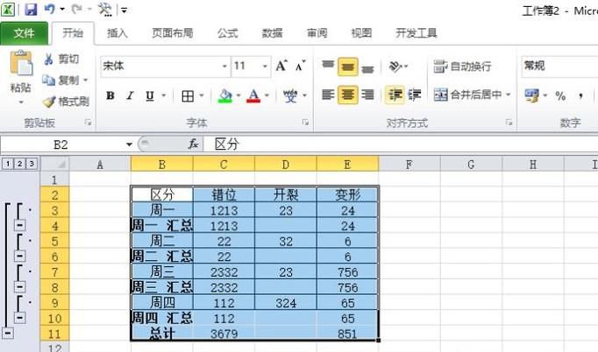Apply percent style % button
Screen dimensions: 598x352
(x=560, y=95)
